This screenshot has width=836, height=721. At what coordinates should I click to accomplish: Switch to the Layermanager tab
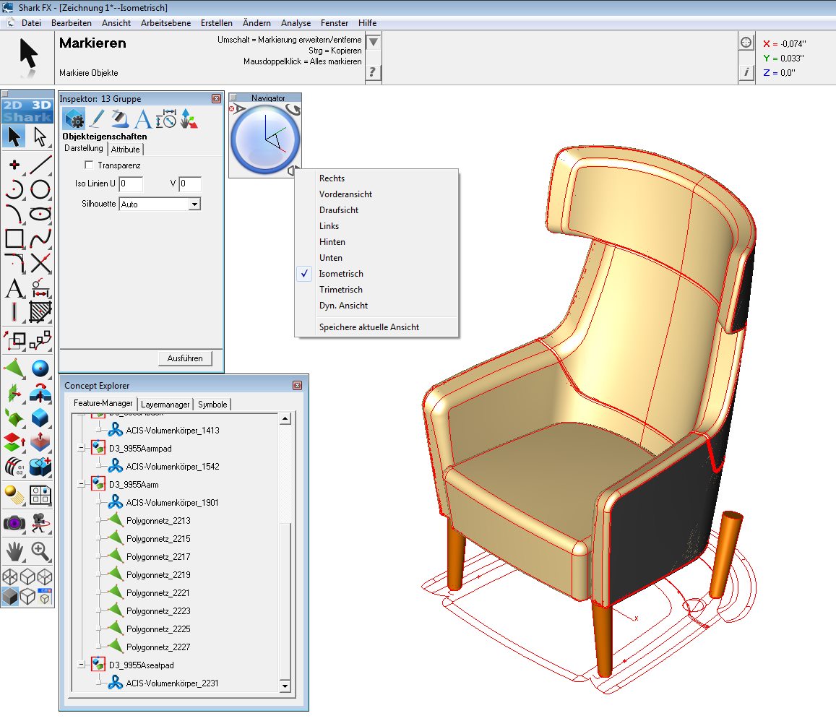coord(165,405)
